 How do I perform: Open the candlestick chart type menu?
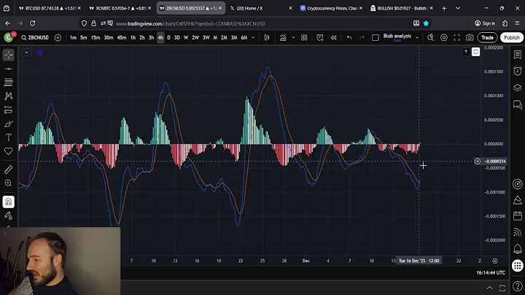click(267, 37)
